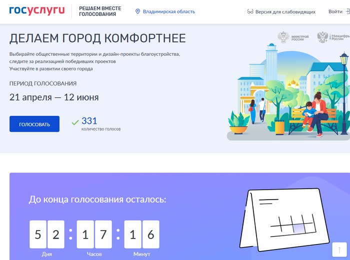Click the login arrow icon beside Войти

[347, 11]
